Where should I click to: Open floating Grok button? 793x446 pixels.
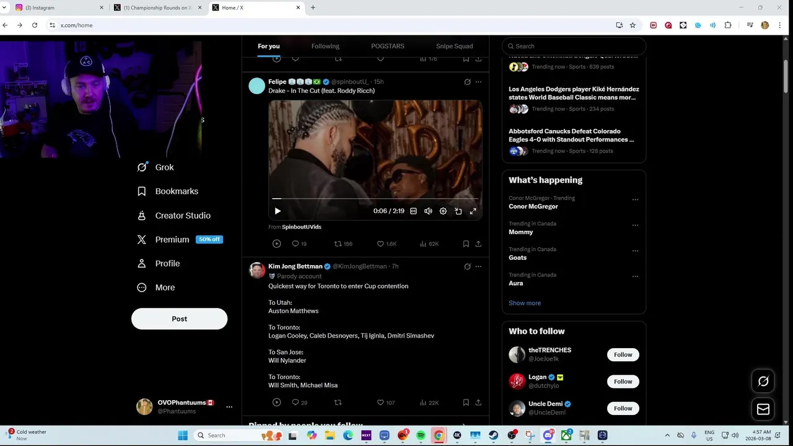[763, 382]
